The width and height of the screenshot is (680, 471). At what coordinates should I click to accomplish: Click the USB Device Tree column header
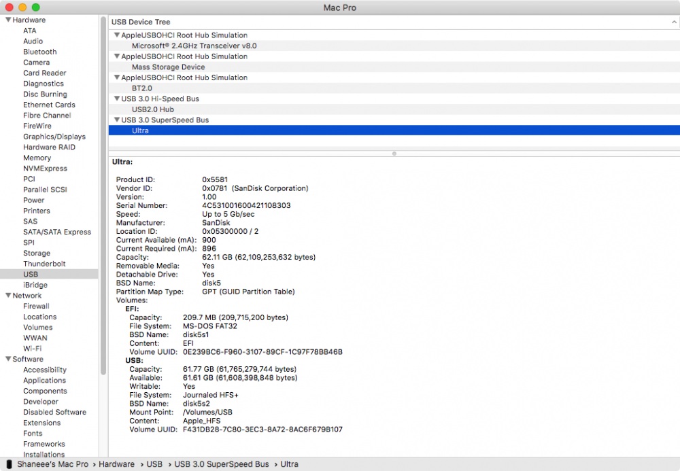point(394,22)
